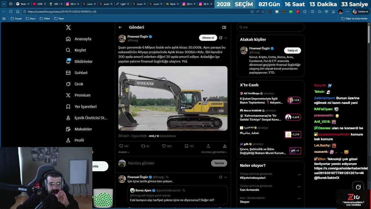Open the Sosyal bookmarks folder
Image resolution: width=371 pixels, height=209 pixels.
tap(16, 19)
